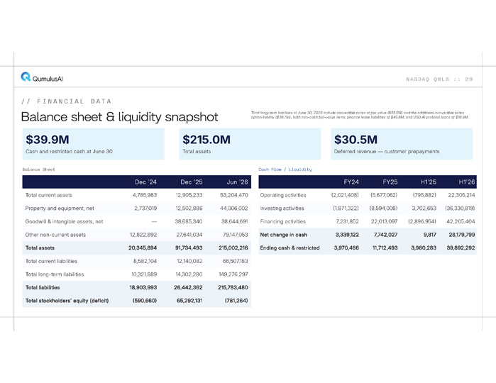The height and width of the screenshot is (383, 496).
Task: Click the operating value (2,021,408)
Action: click(x=345, y=195)
